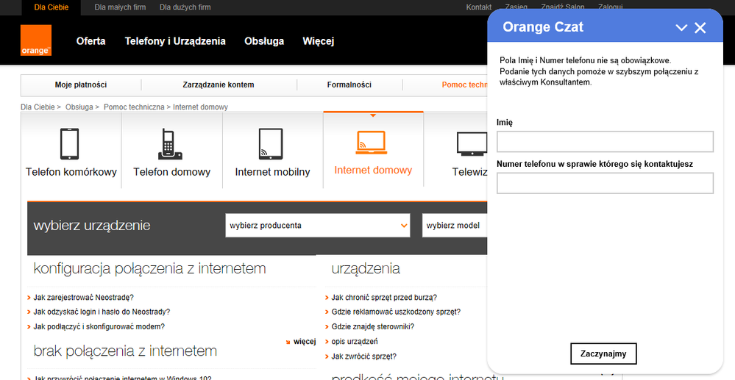
Task: Switch to Dla małych firm tab
Action: (120, 7)
